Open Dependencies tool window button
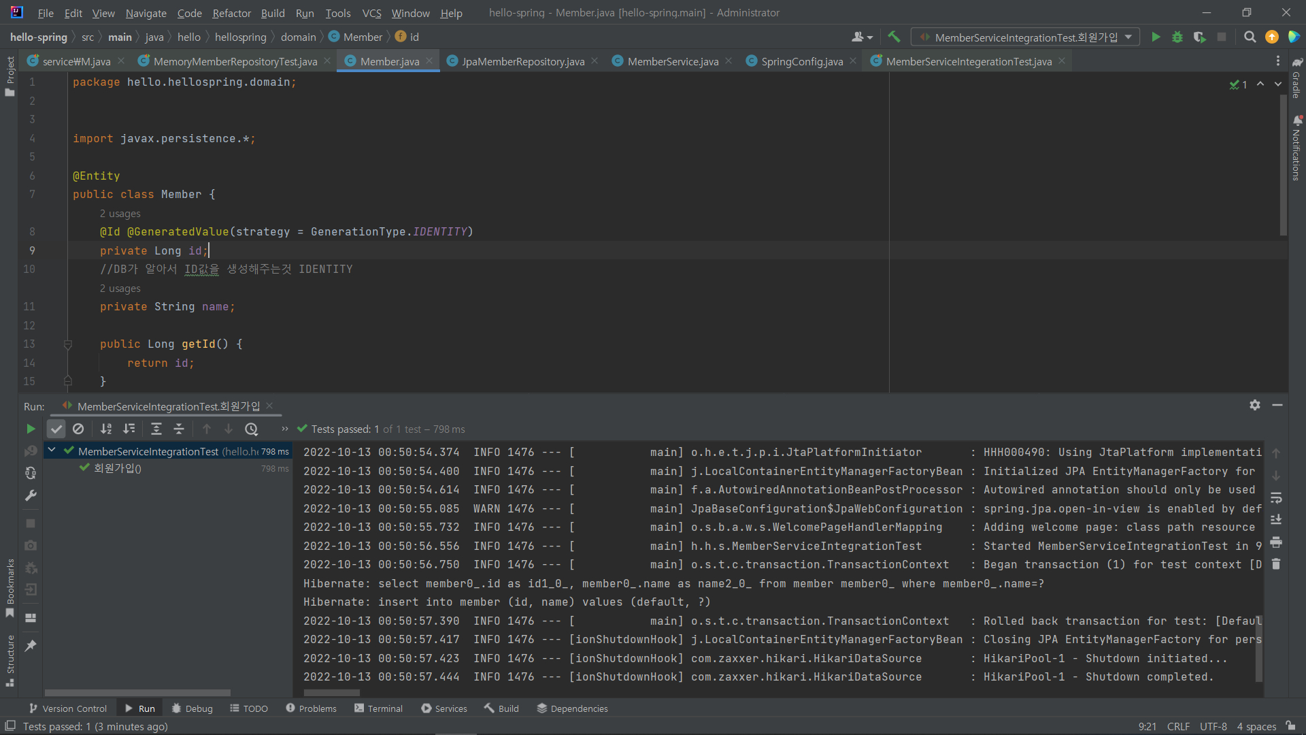The height and width of the screenshot is (735, 1306). click(x=572, y=708)
